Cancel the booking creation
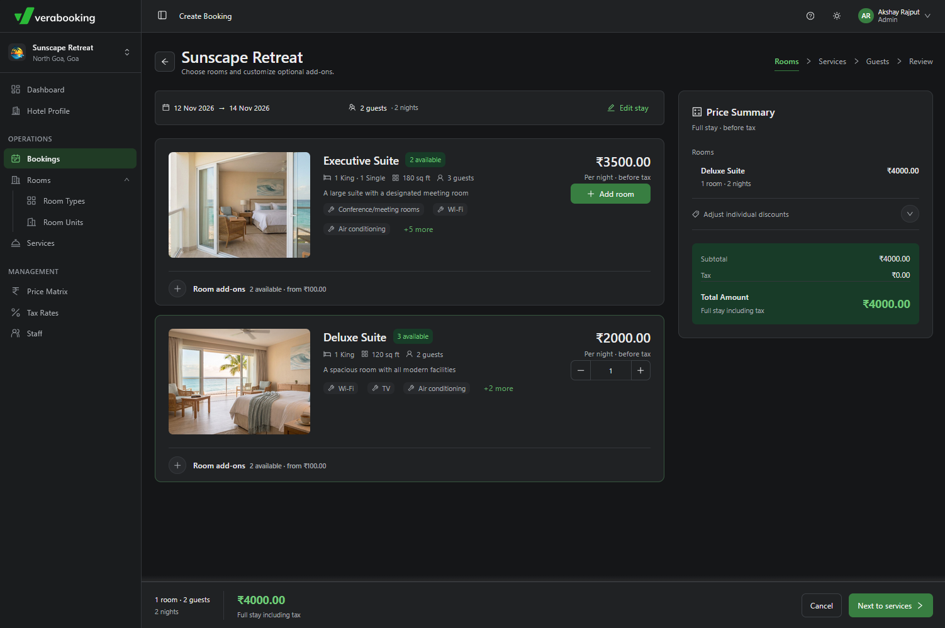 (822, 605)
